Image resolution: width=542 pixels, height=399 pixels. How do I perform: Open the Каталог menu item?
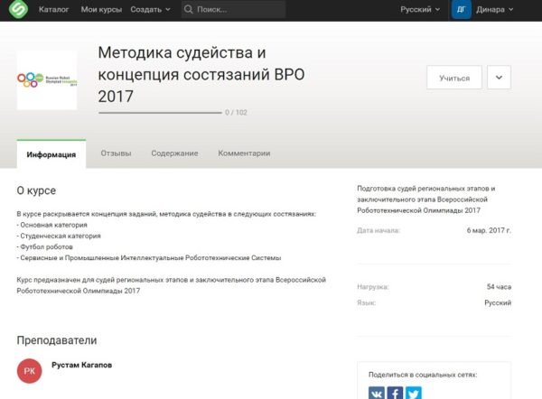point(53,9)
